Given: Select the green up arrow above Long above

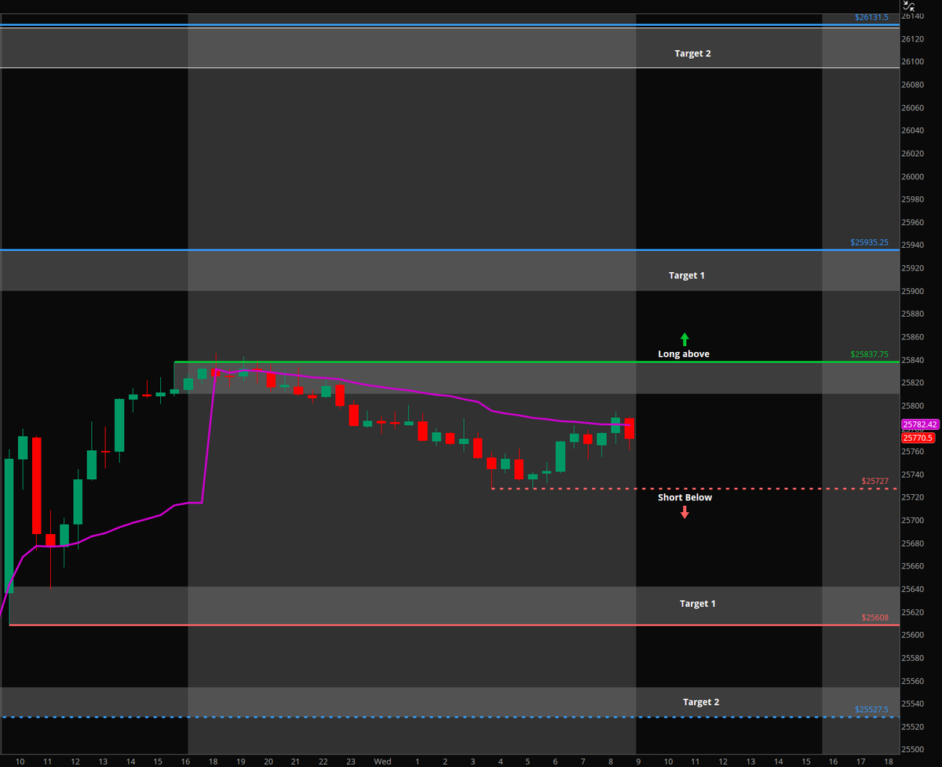Looking at the screenshot, I should [x=685, y=339].
